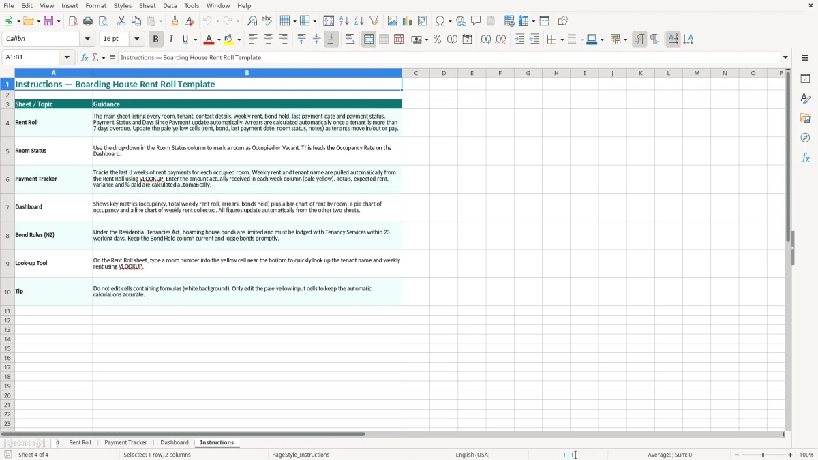Open the sidebar Navigator
Image resolution: width=818 pixels, height=460 pixels.
(805, 138)
